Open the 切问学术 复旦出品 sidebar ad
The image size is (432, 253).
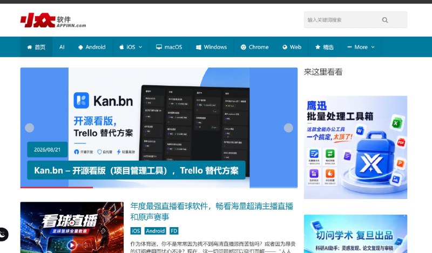(355, 234)
